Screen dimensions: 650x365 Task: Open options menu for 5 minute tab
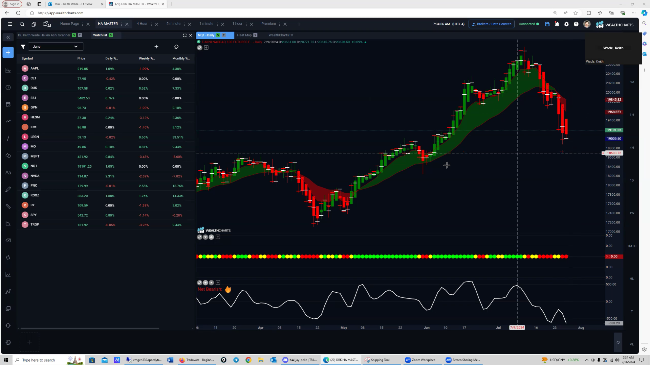pos(184,24)
